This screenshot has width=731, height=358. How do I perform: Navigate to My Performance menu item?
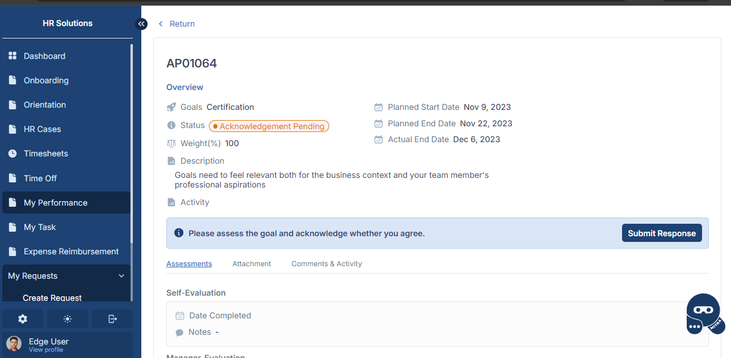pos(56,203)
